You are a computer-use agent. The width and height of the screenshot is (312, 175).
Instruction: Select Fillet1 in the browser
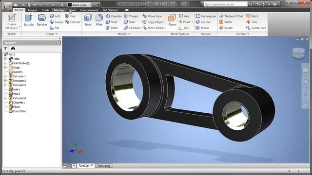point(15,107)
